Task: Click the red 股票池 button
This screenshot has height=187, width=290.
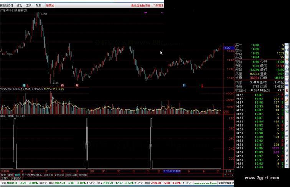Action: point(50,5)
